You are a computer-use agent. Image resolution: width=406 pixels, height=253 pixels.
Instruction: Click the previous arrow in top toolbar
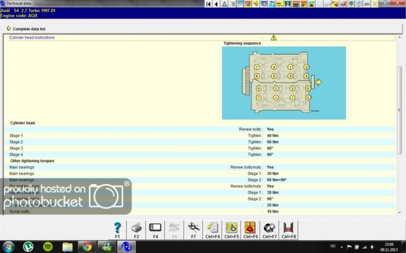(216, 4)
